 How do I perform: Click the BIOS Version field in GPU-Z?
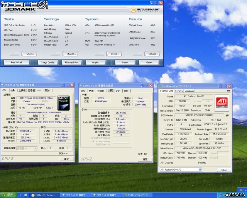pos(199,115)
